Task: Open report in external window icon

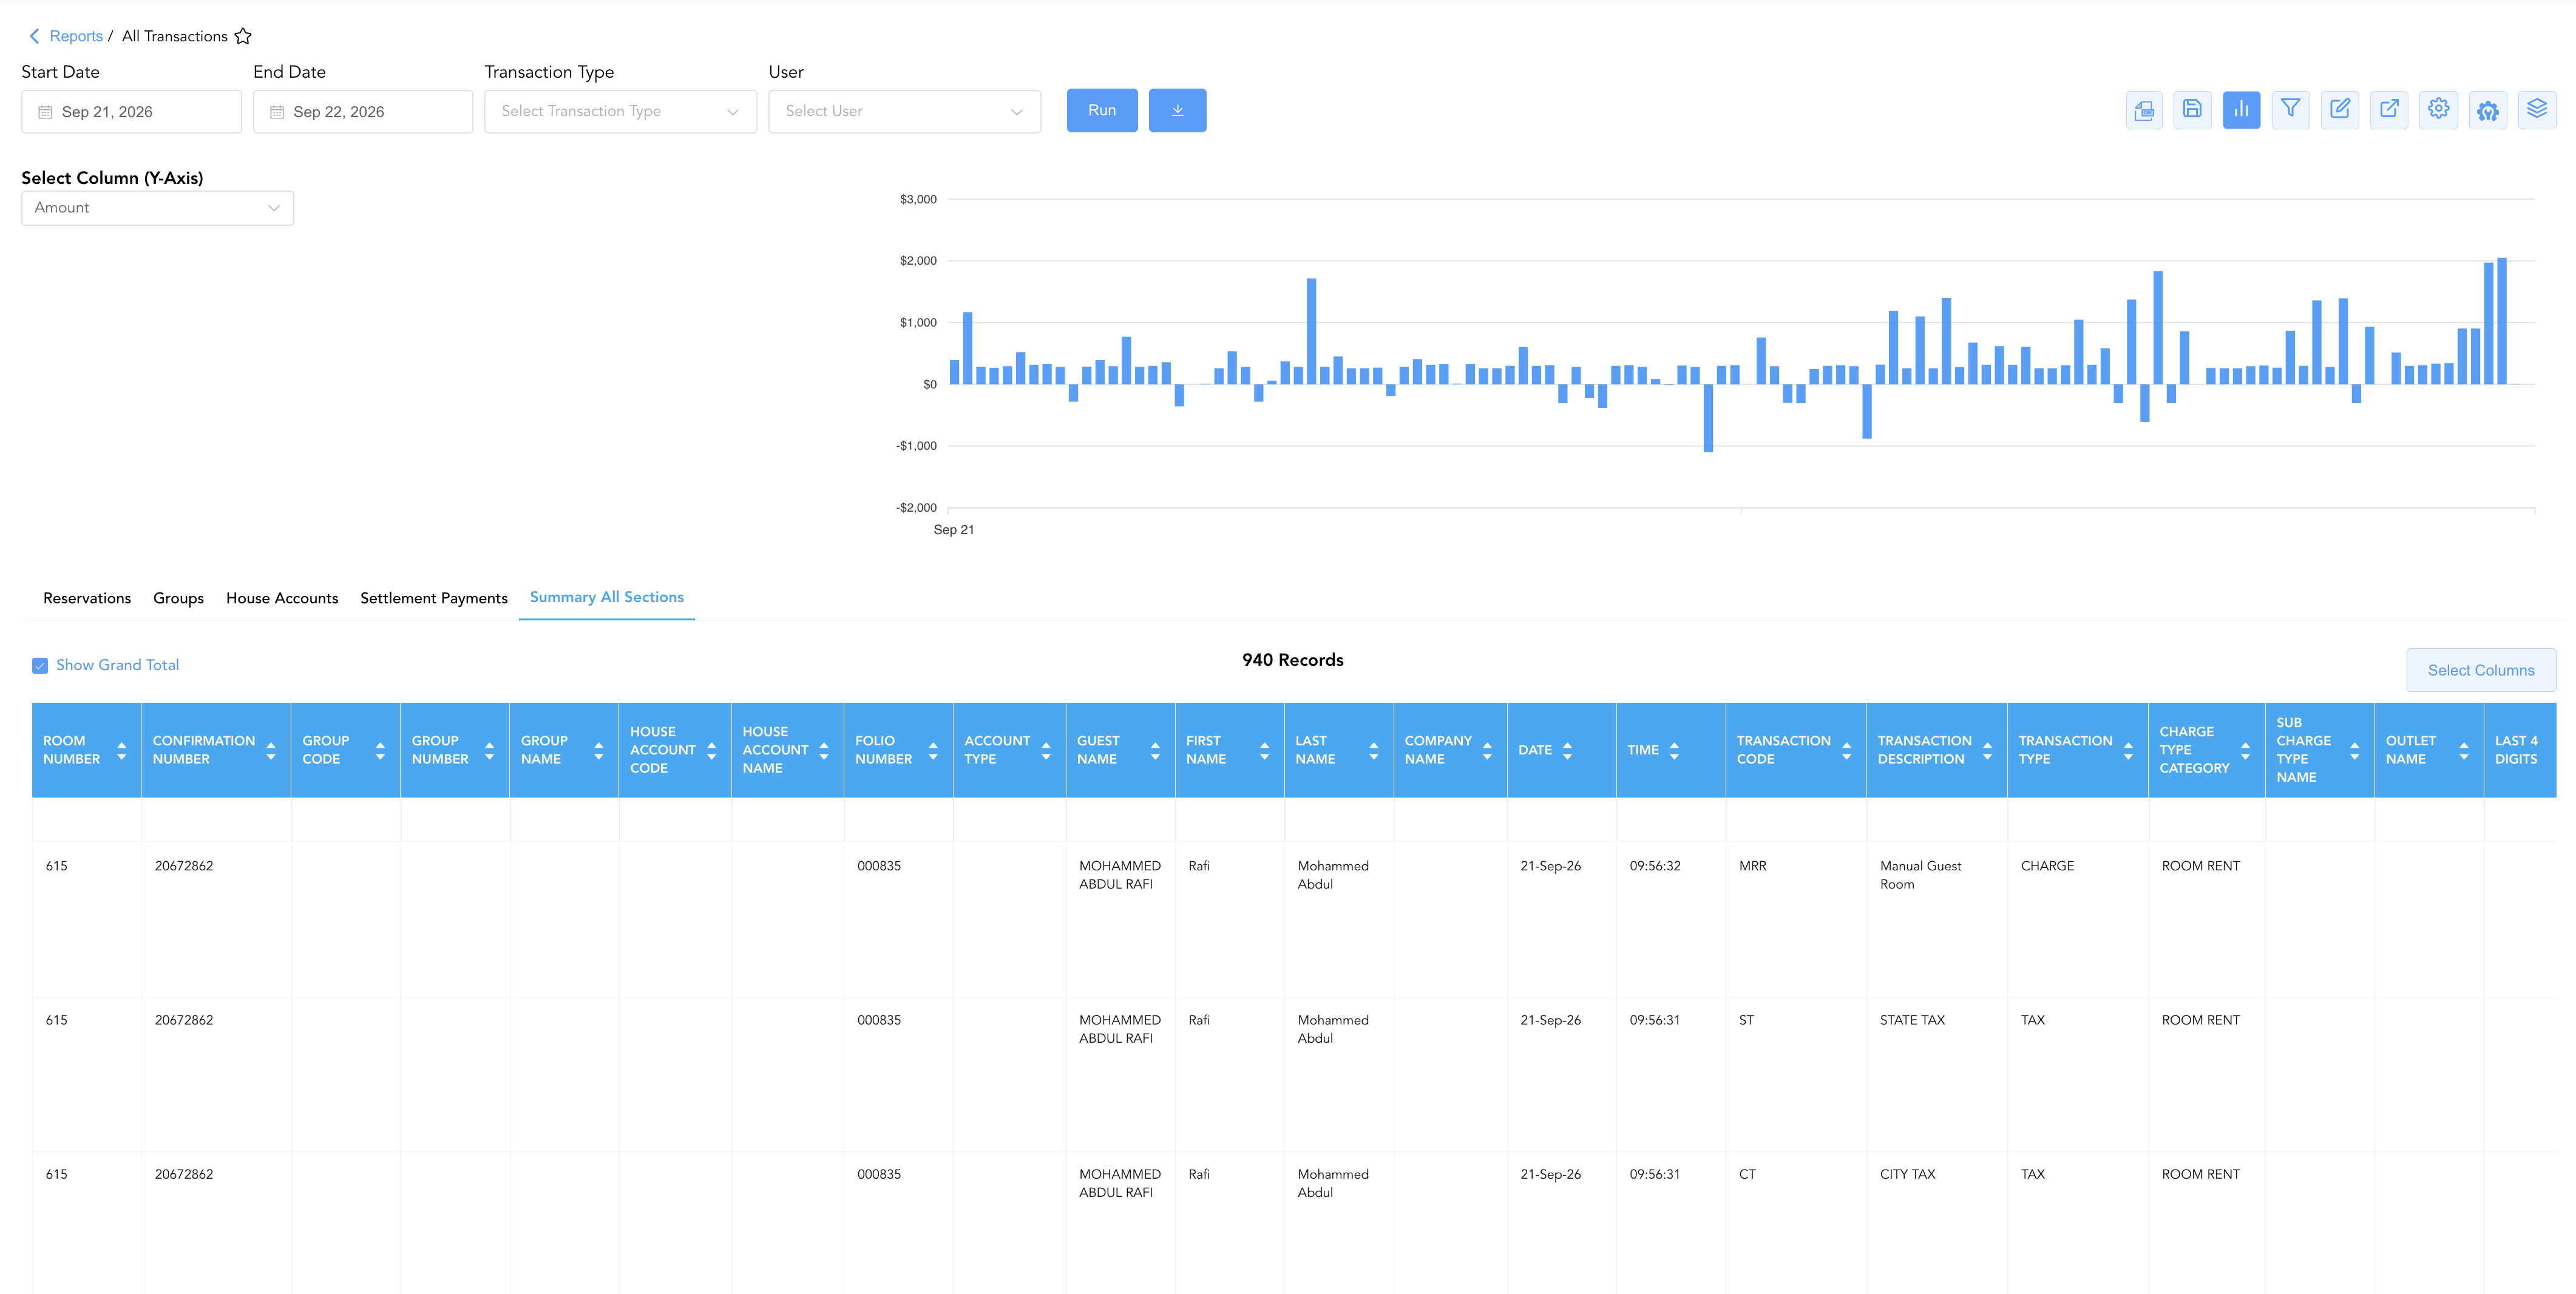Action: [2389, 110]
